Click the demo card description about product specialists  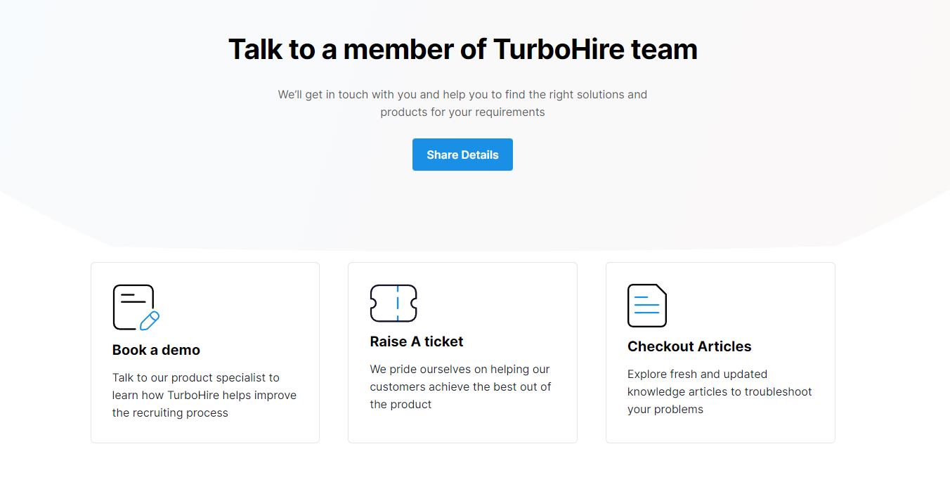[204, 395]
